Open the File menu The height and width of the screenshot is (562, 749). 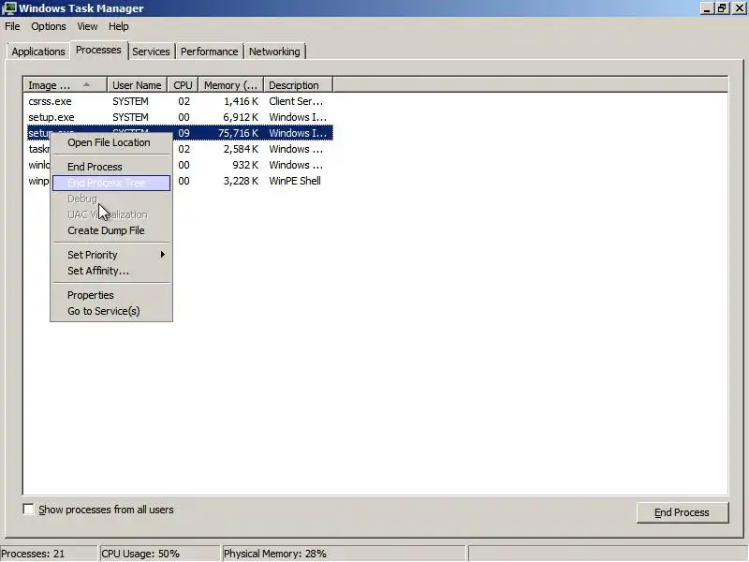[12, 26]
